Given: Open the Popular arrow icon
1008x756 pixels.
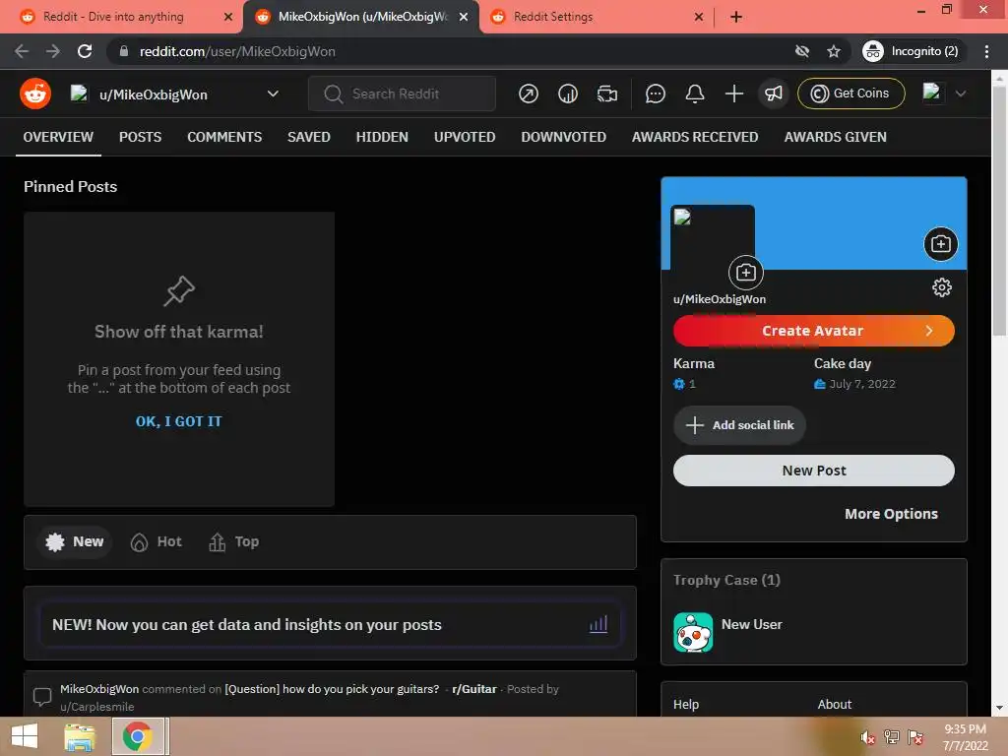Looking at the screenshot, I should click(529, 94).
